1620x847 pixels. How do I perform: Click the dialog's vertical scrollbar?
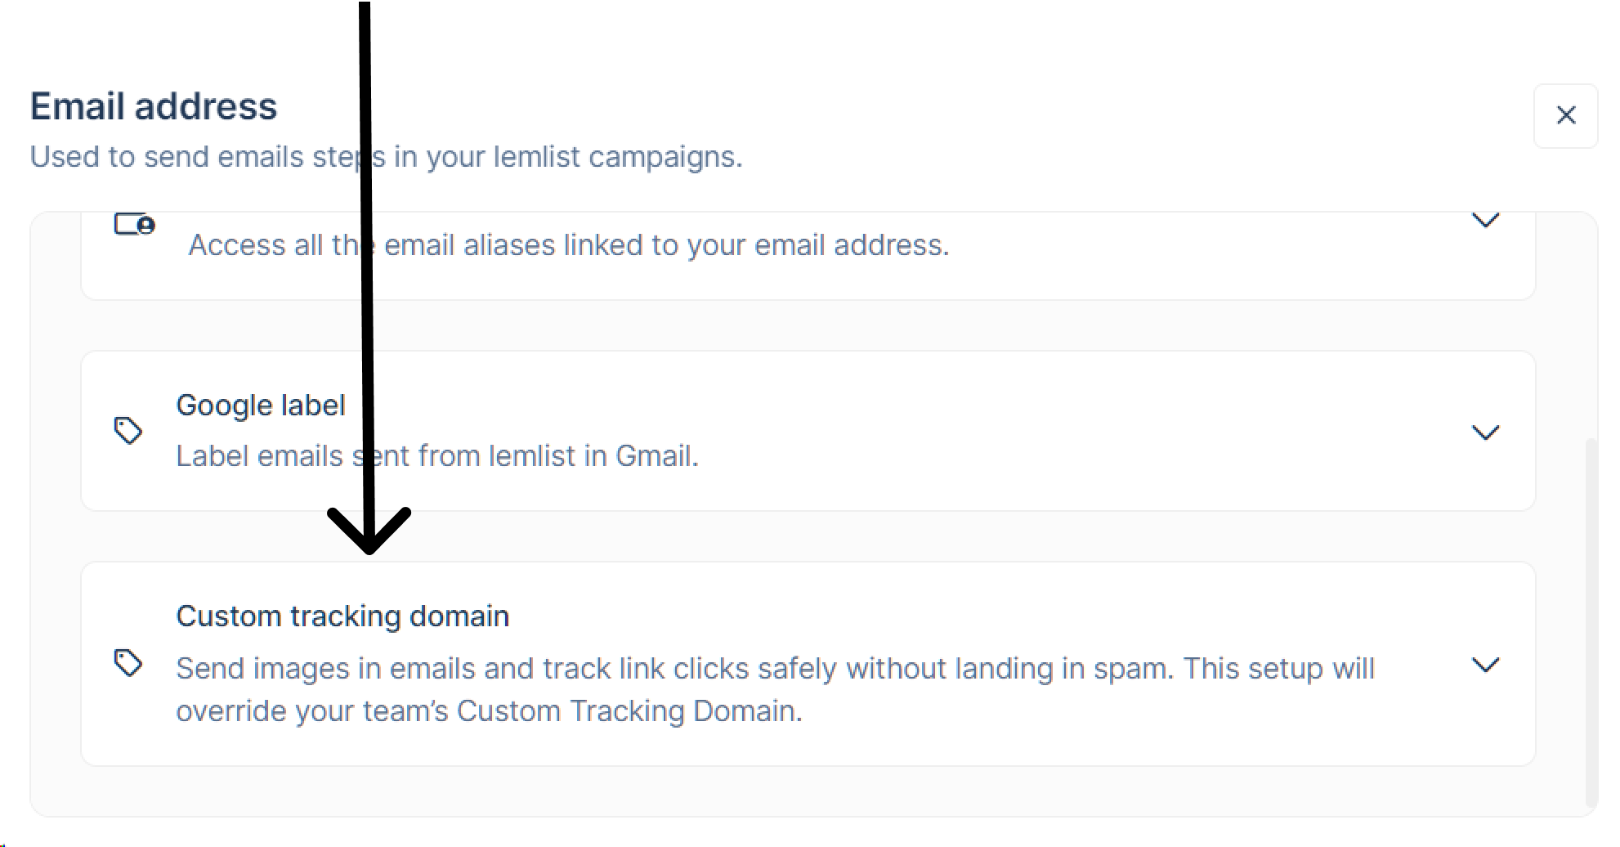[x=1590, y=621]
